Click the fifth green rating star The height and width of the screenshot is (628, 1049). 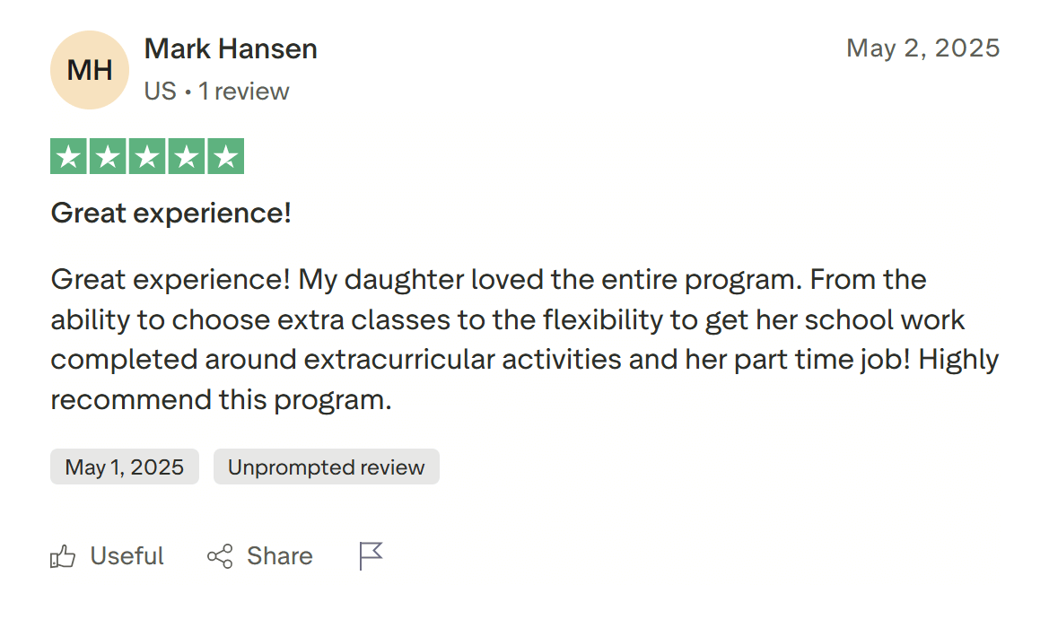[x=225, y=155]
